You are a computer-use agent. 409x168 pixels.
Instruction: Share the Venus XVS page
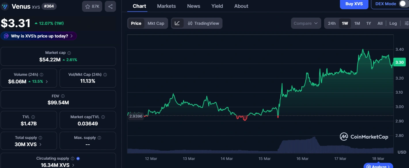pyautogui.click(x=110, y=6)
